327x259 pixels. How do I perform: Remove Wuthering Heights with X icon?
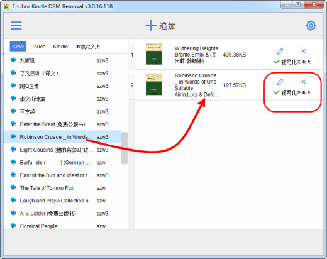[x=303, y=51]
